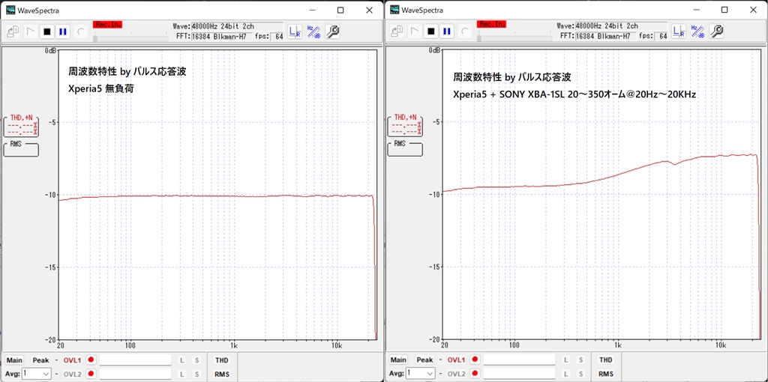
Task: Click the loop/repeat icon in left window toolbar
Action: coord(81,31)
